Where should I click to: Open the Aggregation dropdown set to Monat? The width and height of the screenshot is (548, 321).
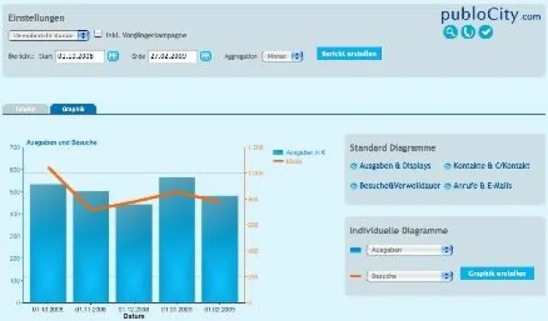click(x=283, y=56)
